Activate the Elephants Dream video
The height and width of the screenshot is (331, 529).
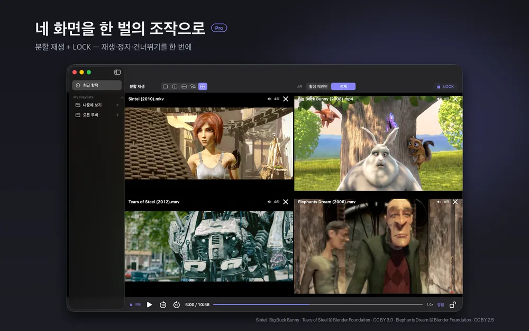[x=378, y=246]
